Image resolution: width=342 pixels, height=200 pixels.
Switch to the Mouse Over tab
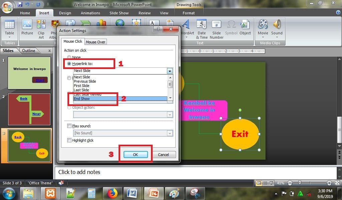(x=96, y=42)
